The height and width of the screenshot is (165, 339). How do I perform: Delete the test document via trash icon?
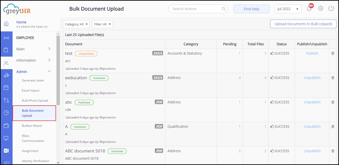coord(333,53)
